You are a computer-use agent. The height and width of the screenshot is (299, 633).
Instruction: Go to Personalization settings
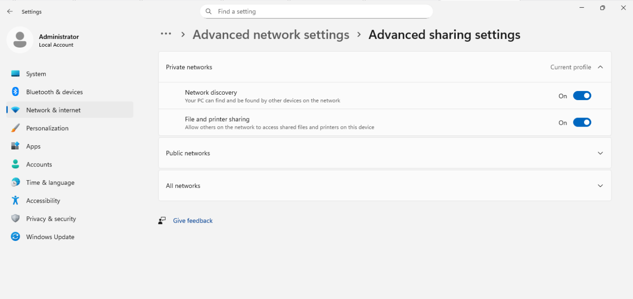[70, 128]
